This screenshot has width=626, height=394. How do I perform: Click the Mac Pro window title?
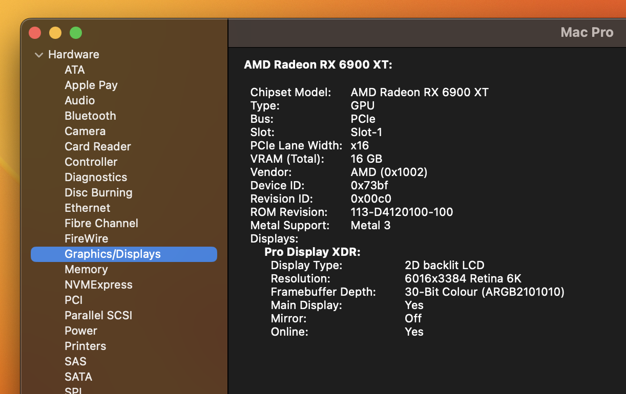587,32
